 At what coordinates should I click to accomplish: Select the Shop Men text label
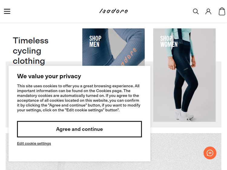point(95,41)
